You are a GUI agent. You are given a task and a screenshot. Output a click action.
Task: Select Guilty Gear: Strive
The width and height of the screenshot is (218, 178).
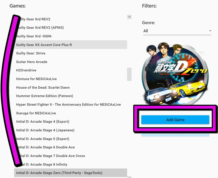71,53
